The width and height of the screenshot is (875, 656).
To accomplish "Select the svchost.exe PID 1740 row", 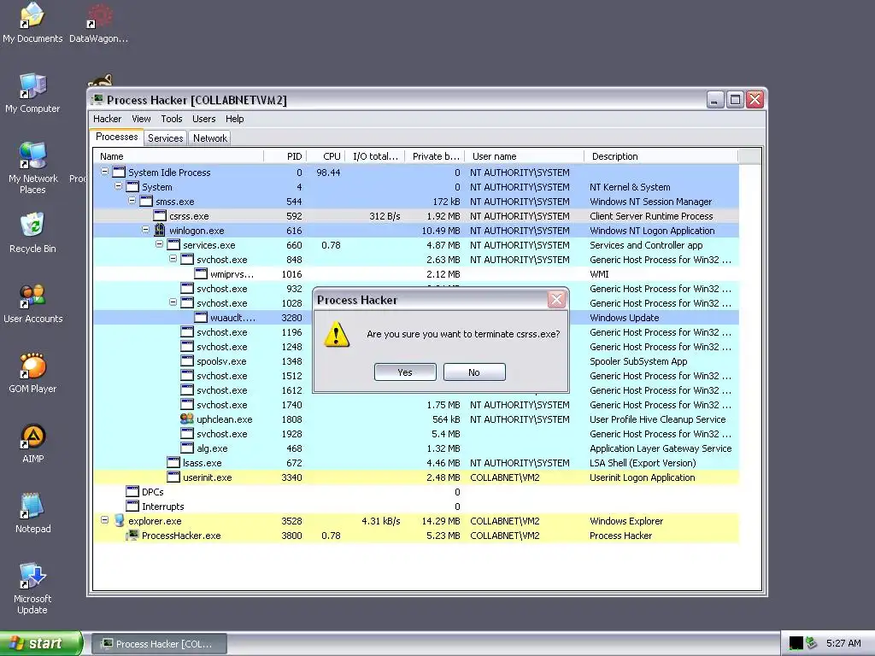I will pyautogui.click(x=416, y=404).
